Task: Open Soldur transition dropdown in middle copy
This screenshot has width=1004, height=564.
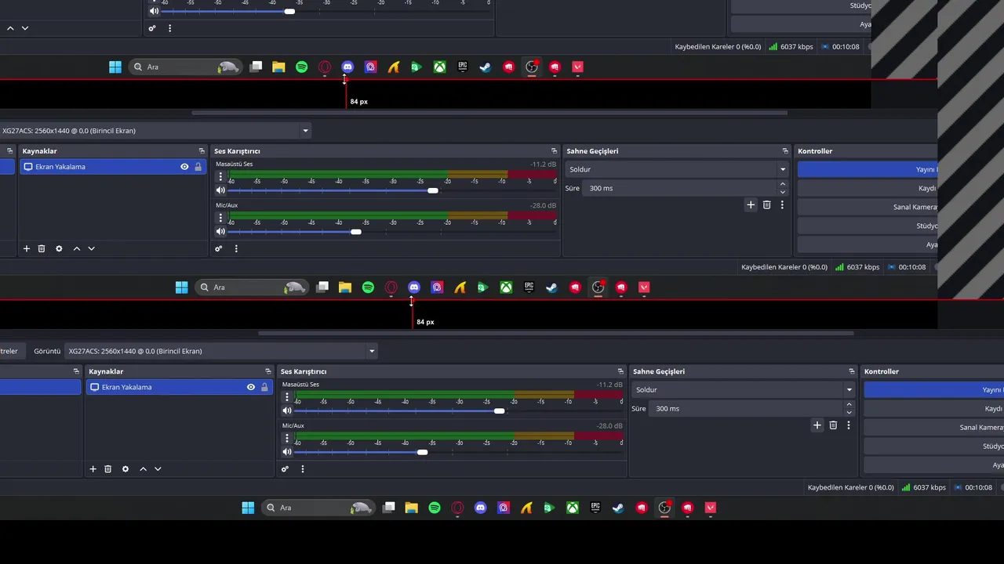Action: click(x=676, y=169)
